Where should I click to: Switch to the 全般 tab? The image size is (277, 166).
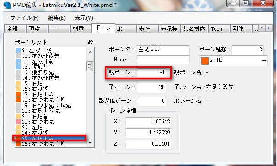tap(15, 28)
